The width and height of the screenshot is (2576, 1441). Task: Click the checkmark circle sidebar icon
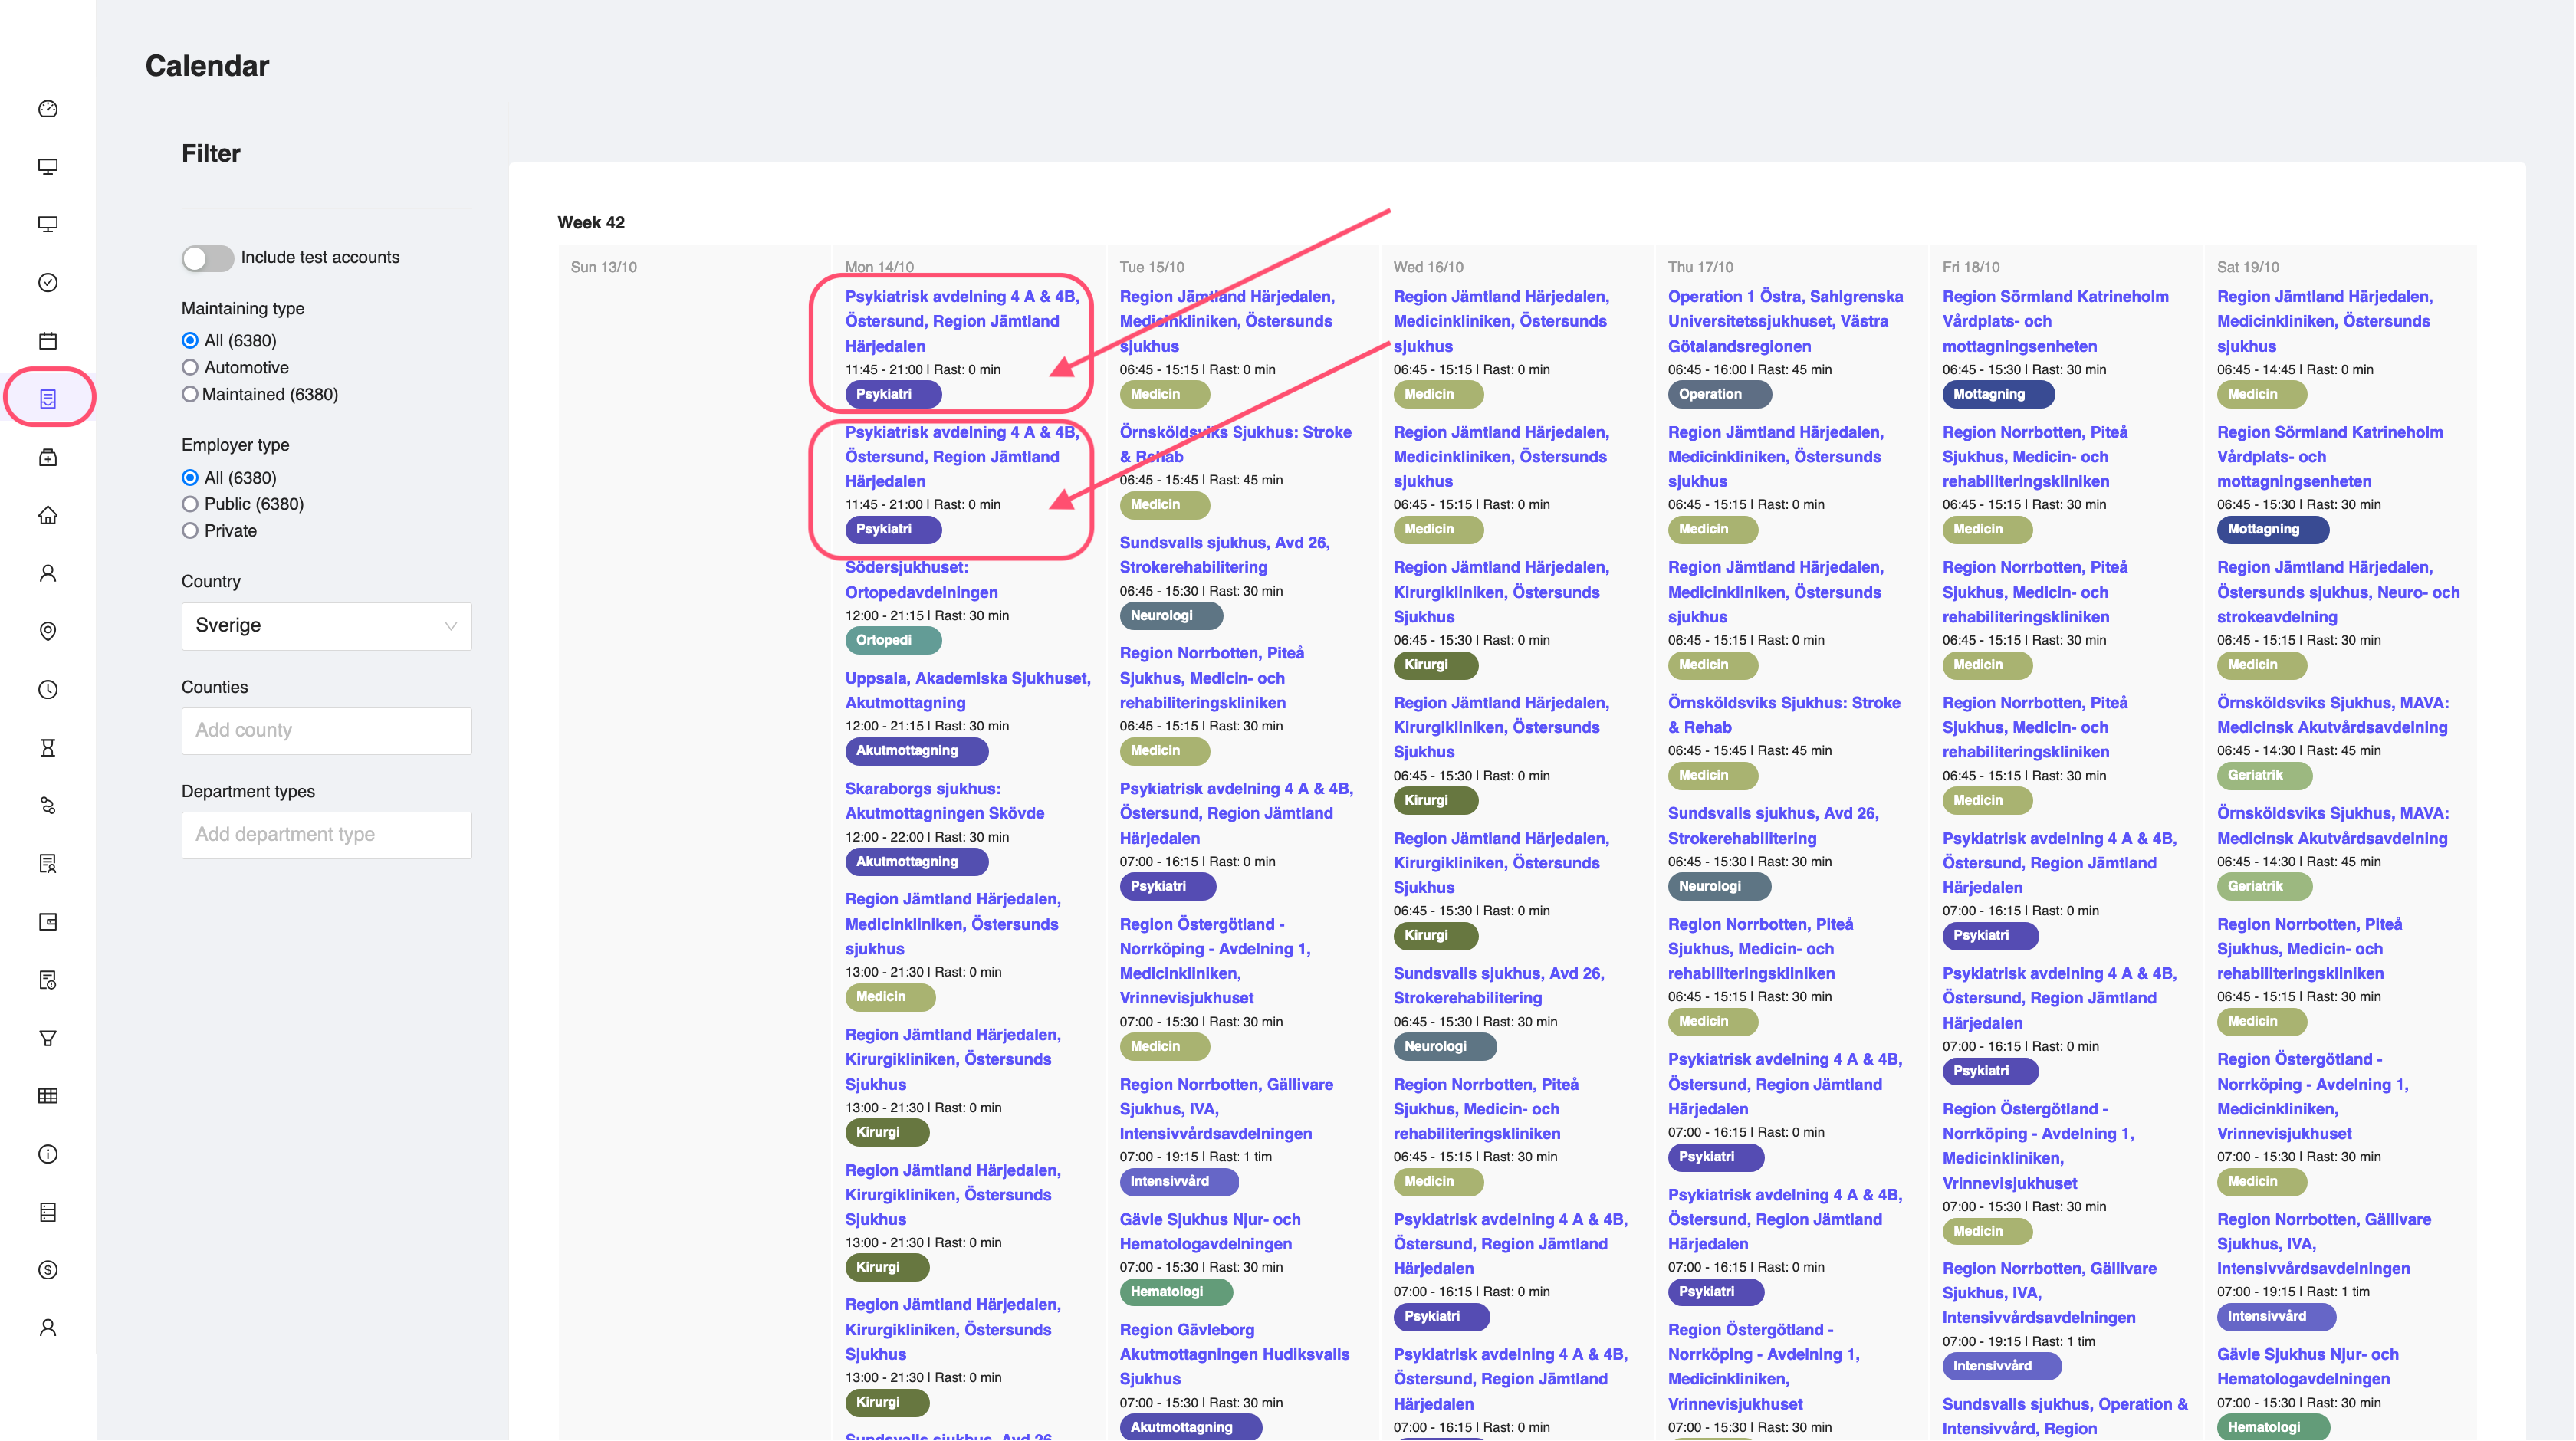47,283
